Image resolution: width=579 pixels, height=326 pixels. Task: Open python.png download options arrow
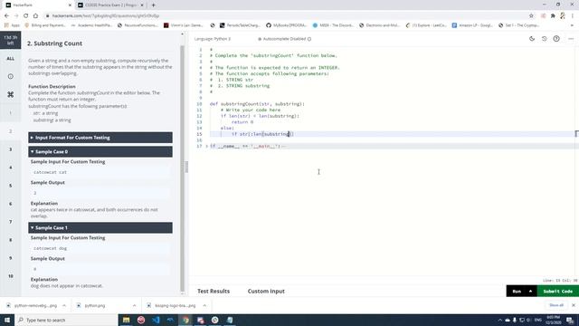(134, 306)
